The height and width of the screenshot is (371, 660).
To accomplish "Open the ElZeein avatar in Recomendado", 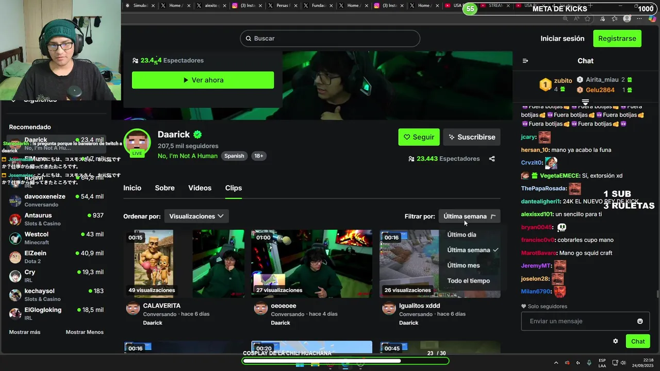I will (15, 257).
